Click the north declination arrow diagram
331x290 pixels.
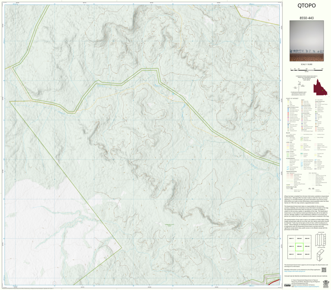point(299,86)
